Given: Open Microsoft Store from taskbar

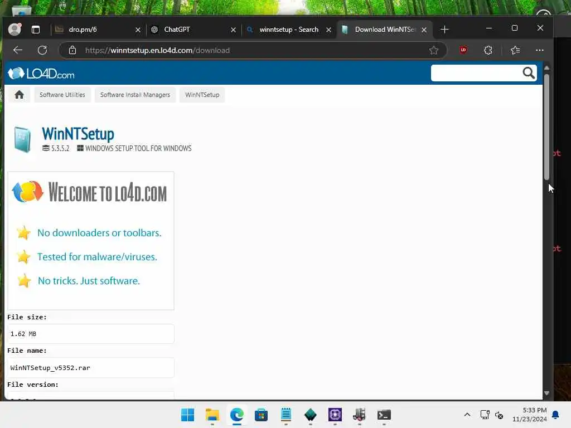Looking at the screenshot, I should coord(261,415).
